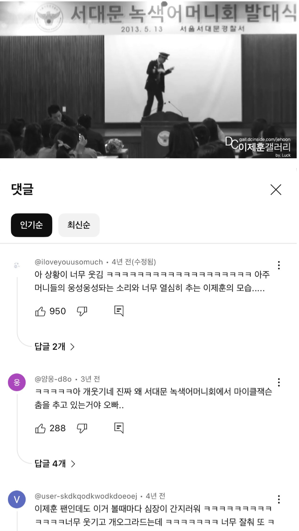Select the 인기순 sort filter
Screen dimensions: 299x531
click(31, 225)
